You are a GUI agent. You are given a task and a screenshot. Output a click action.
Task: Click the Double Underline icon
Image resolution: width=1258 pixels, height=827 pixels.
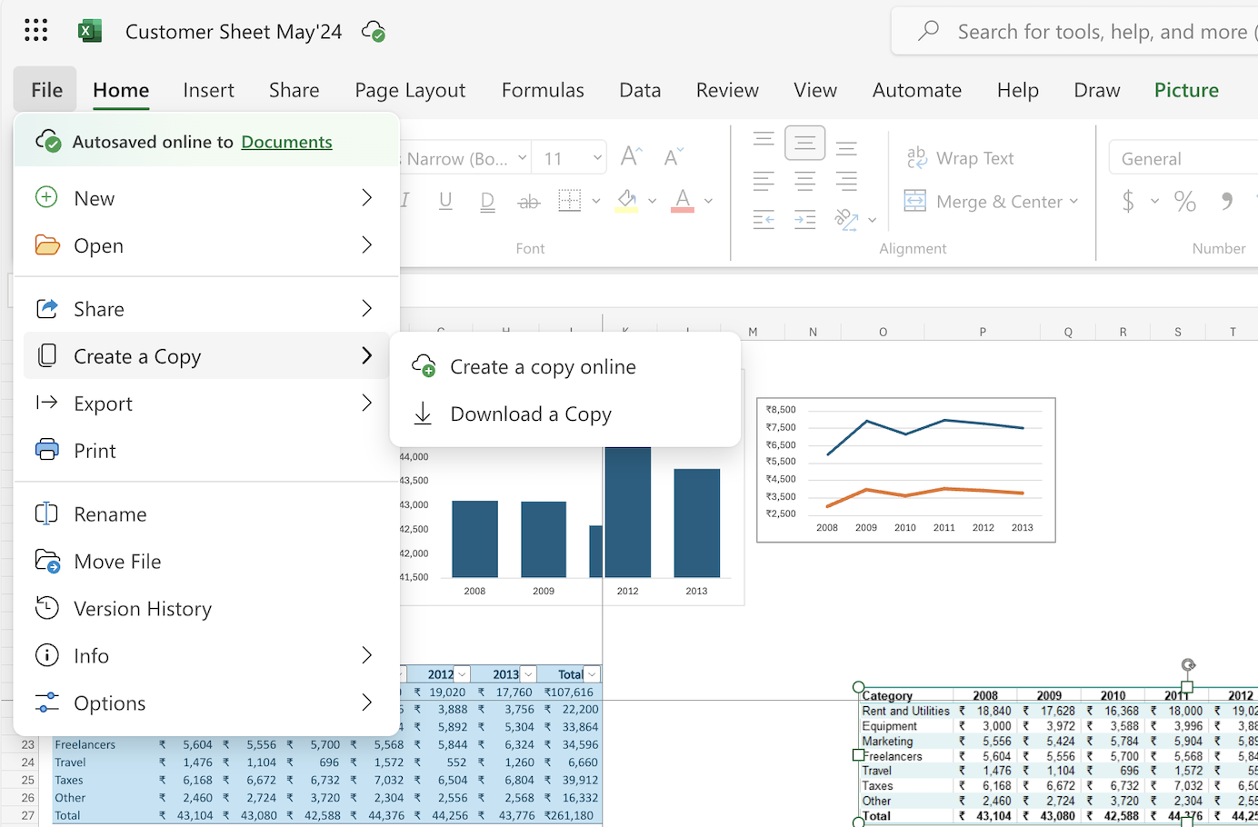click(487, 202)
